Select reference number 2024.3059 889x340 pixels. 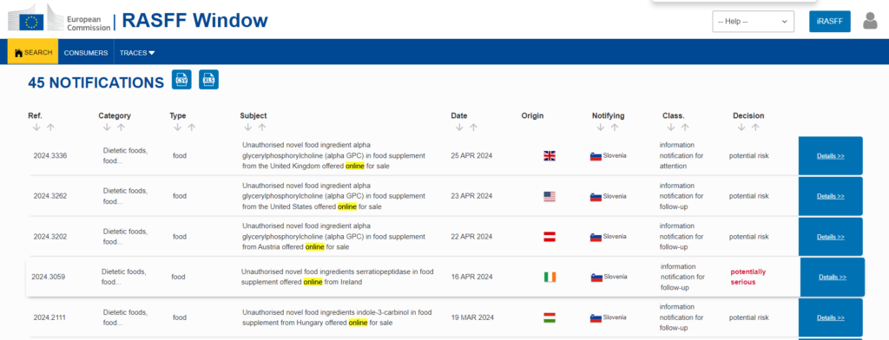[49, 277]
